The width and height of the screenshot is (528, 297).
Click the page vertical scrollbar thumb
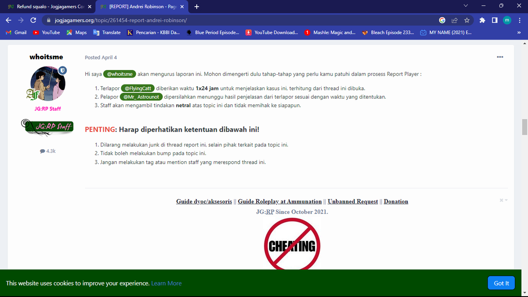tap(525, 127)
